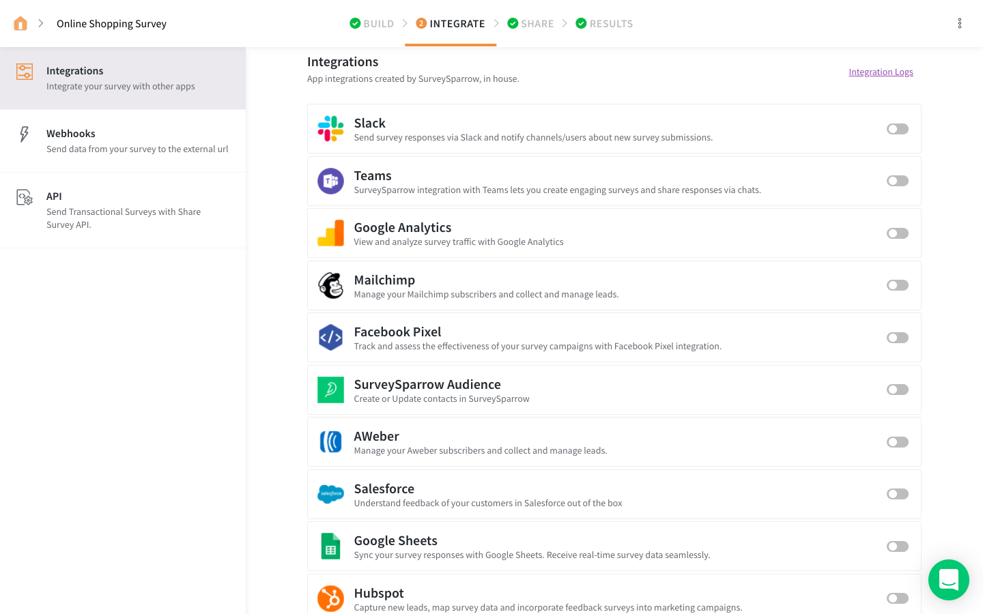Click the green checkmark beside RESULTS

point(581,23)
